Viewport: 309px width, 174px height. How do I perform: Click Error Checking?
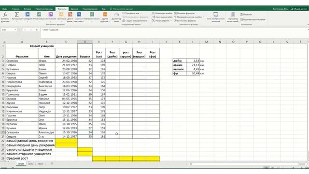pos(188,17)
